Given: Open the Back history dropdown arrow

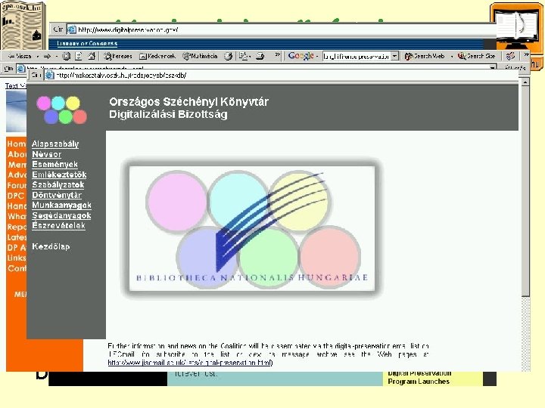Looking at the screenshot, I should [38, 56].
